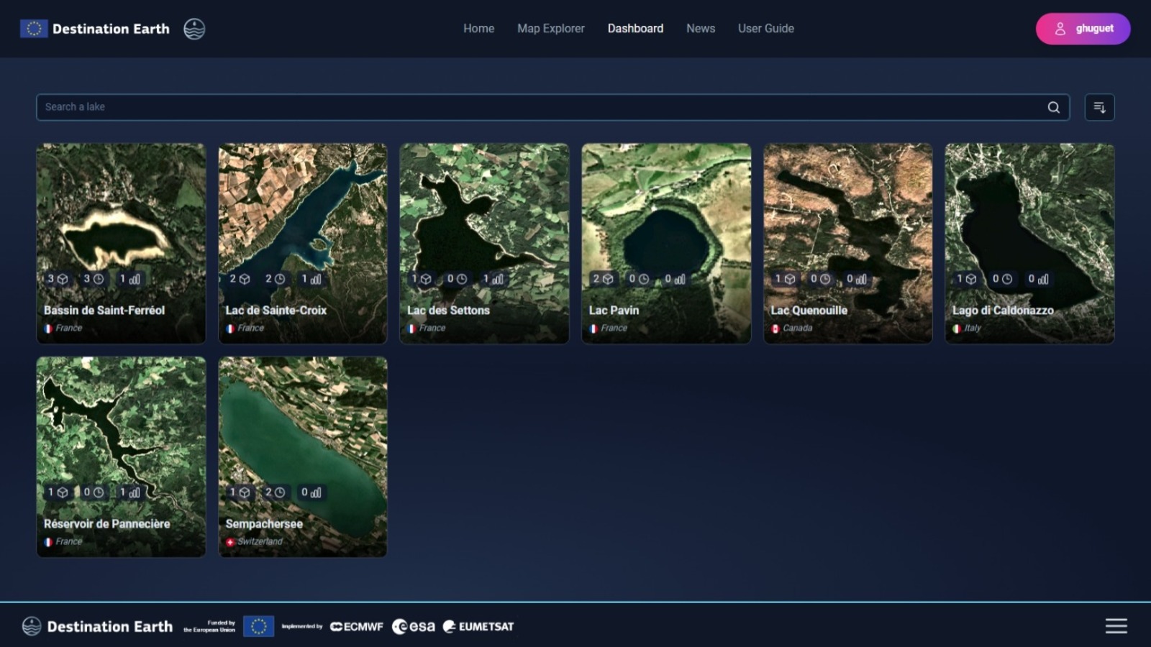1151x647 pixels.
Task: Select the Lago di Caldonazzo thumbnail
Action: pyautogui.click(x=1029, y=216)
